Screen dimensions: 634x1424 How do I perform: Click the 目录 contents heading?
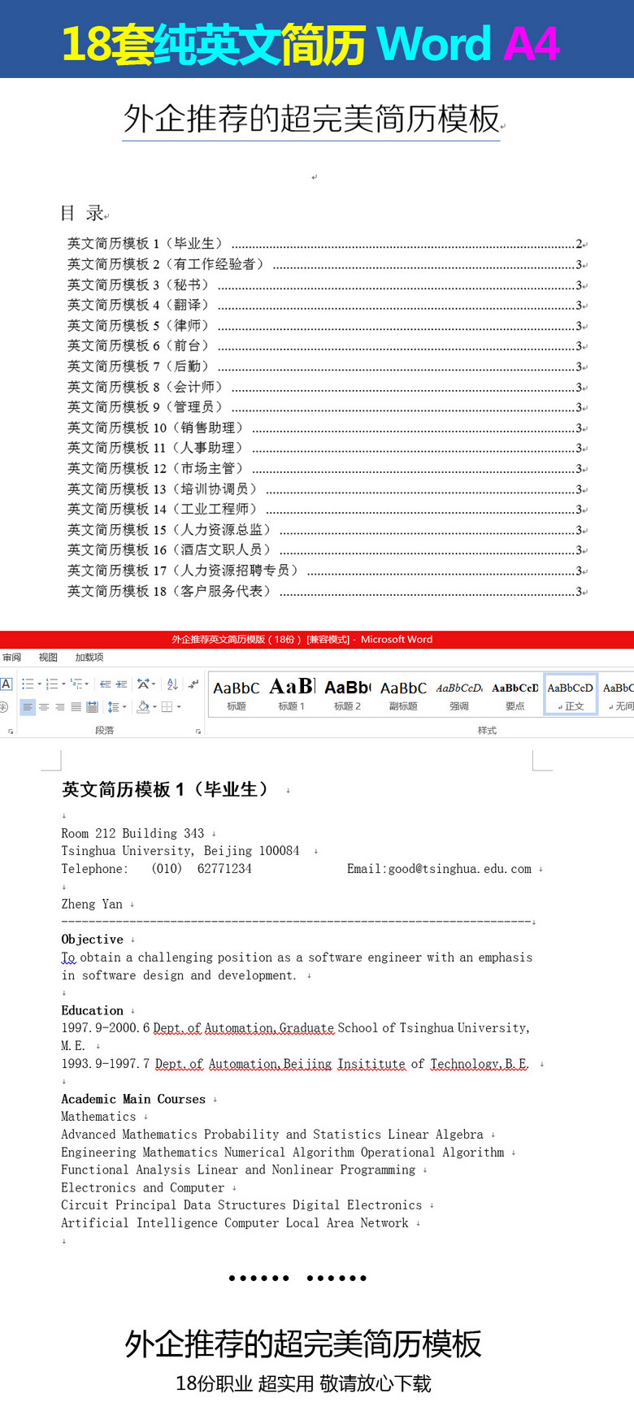[82, 213]
